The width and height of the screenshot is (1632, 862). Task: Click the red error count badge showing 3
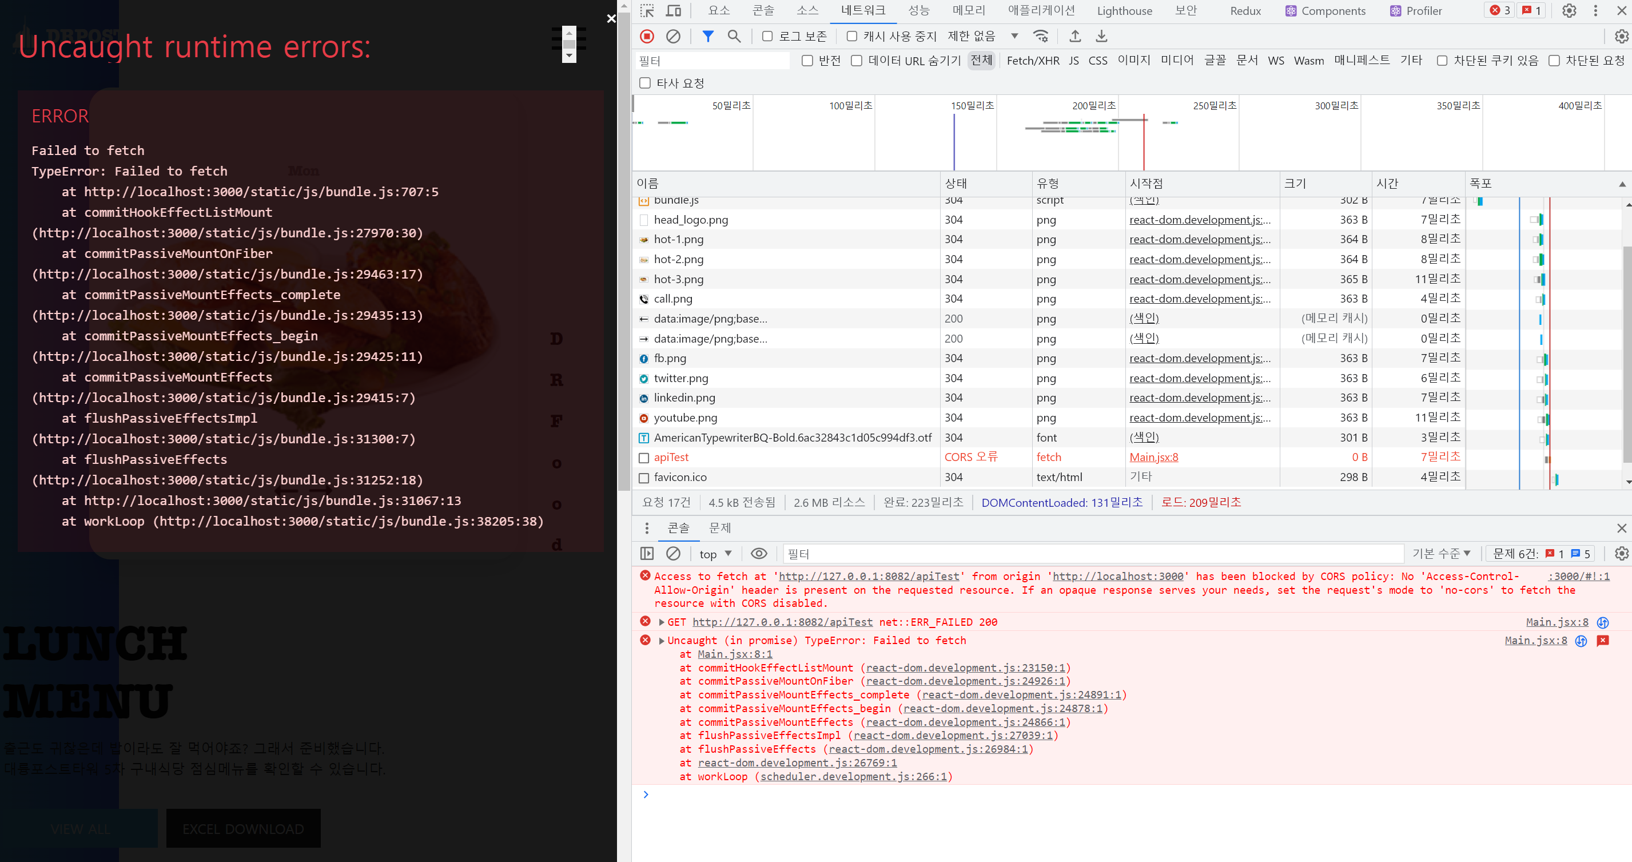coord(1499,11)
